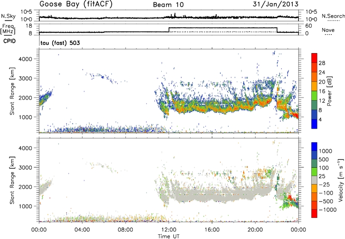345x239 pixels.
Task: Click the "20:00" time tick label
Action: (x=255, y=230)
